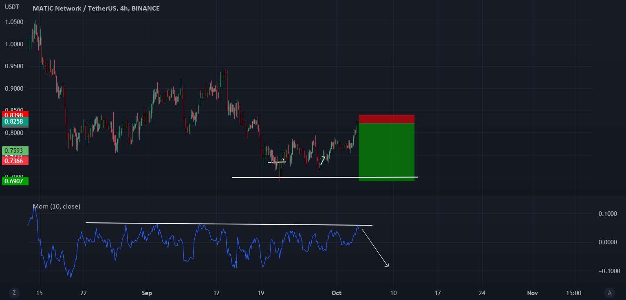Image resolution: width=626 pixels, height=300 pixels.
Task: Click the 0.9500 price axis value
Action: tap(14, 66)
